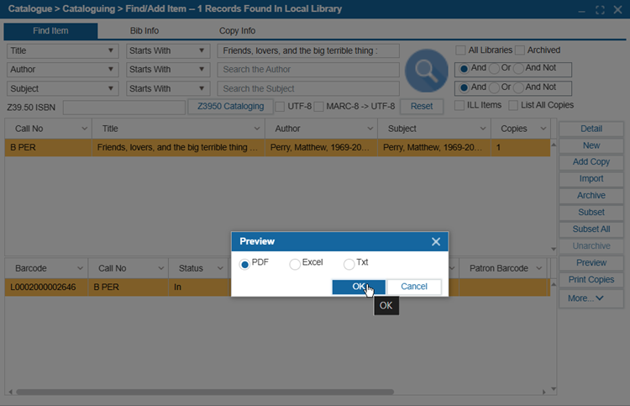Click the Reset button
The width and height of the screenshot is (630, 406).
pos(422,107)
